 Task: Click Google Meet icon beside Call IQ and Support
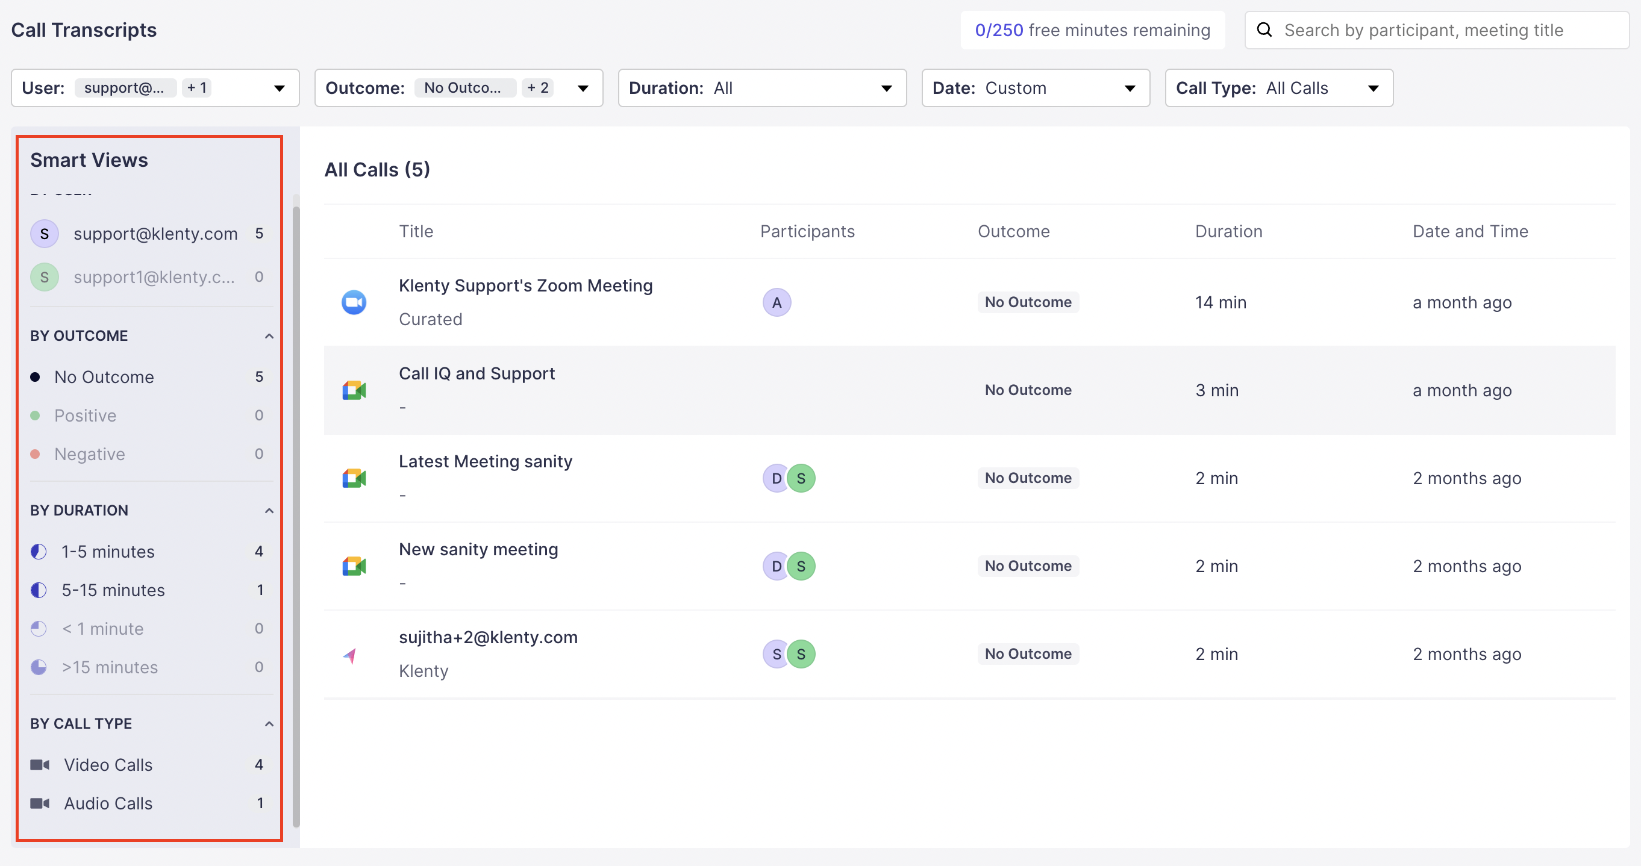(354, 390)
